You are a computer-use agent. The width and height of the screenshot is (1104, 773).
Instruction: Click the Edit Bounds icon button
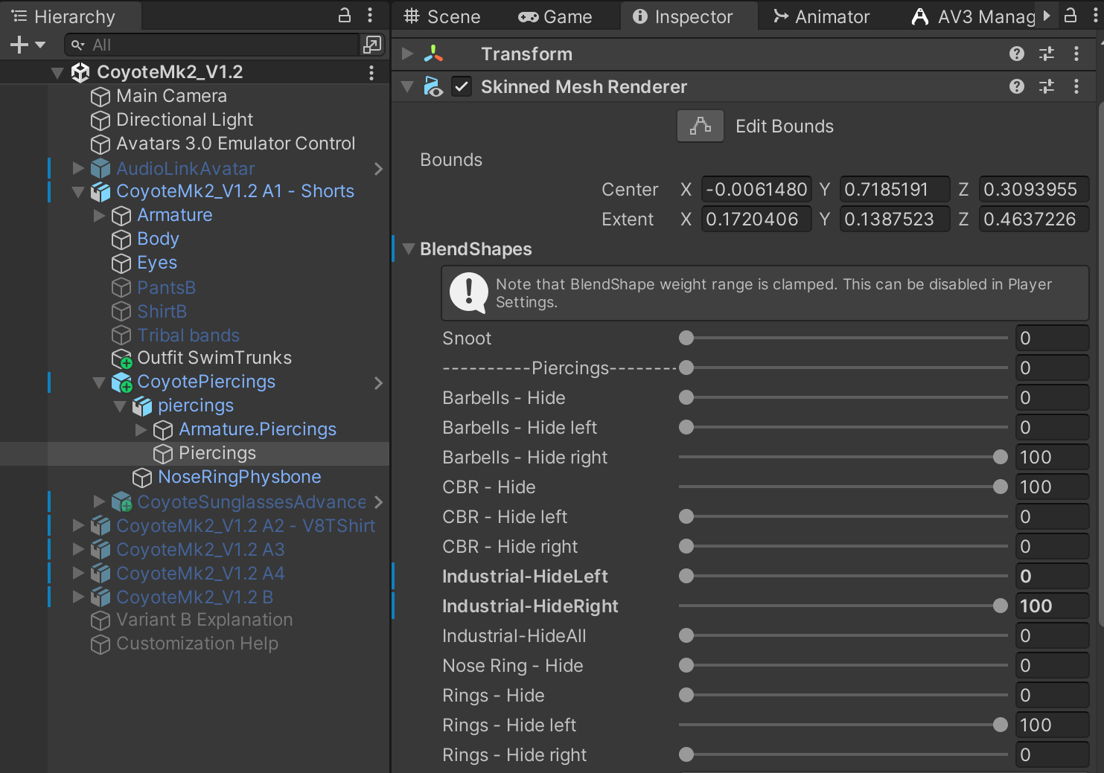pyautogui.click(x=700, y=126)
